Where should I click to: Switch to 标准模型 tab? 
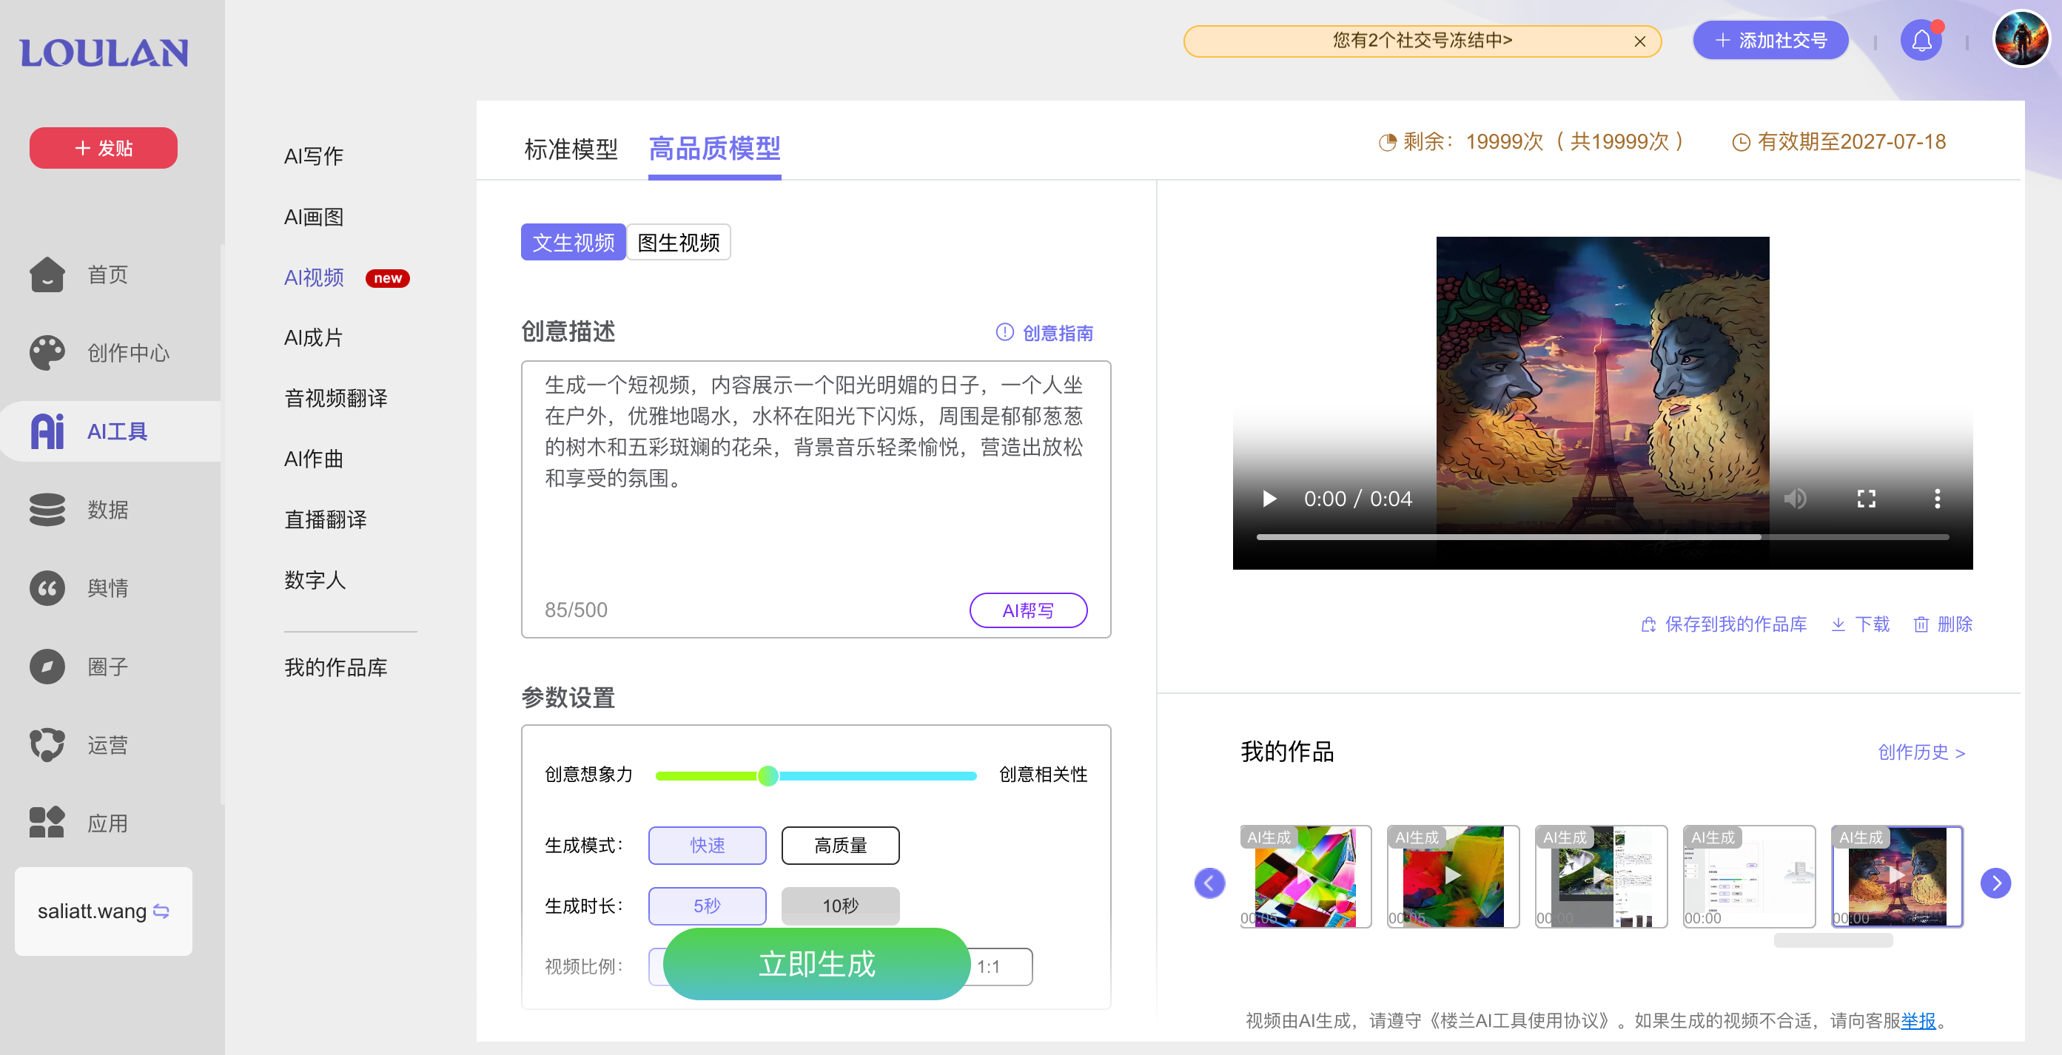pyautogui.click(x=571, y=149)
